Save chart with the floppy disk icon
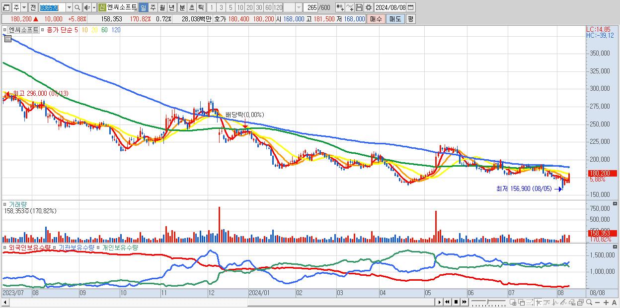Screen dimensions: 620x308 (x=359, y=7)
